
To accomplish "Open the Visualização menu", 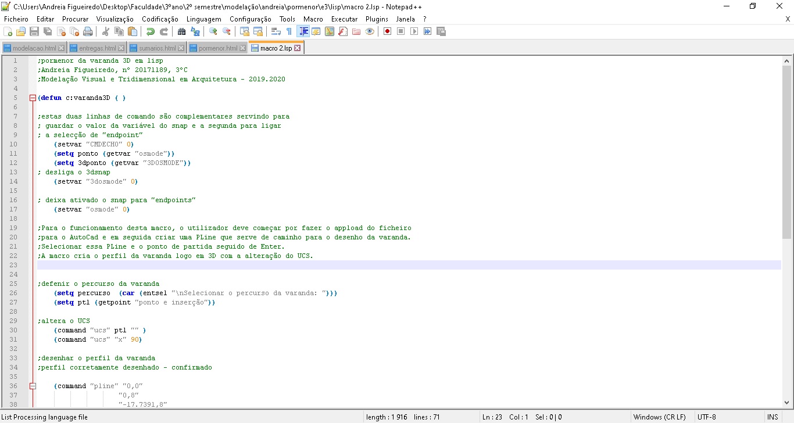I will [x=115, y=19].
